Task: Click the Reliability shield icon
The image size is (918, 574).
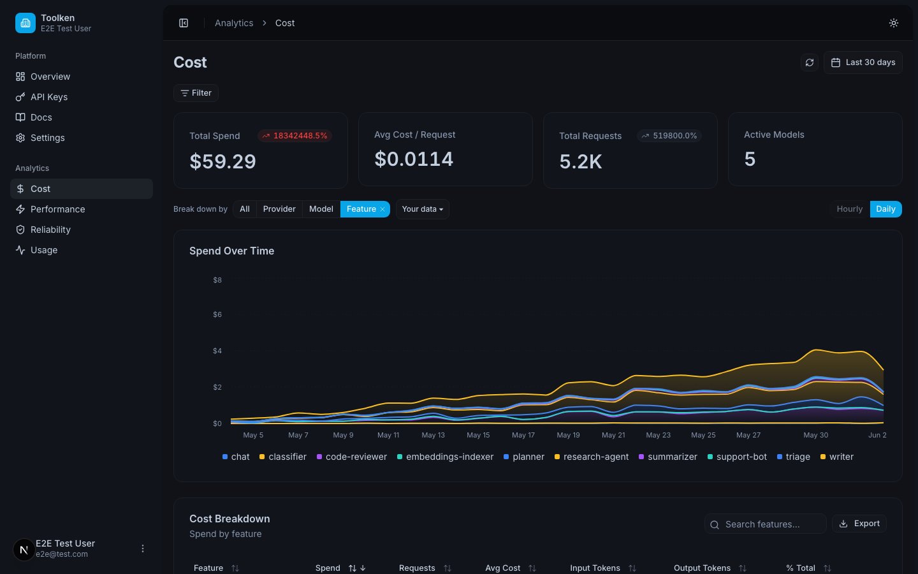Action: pos(20,230)
